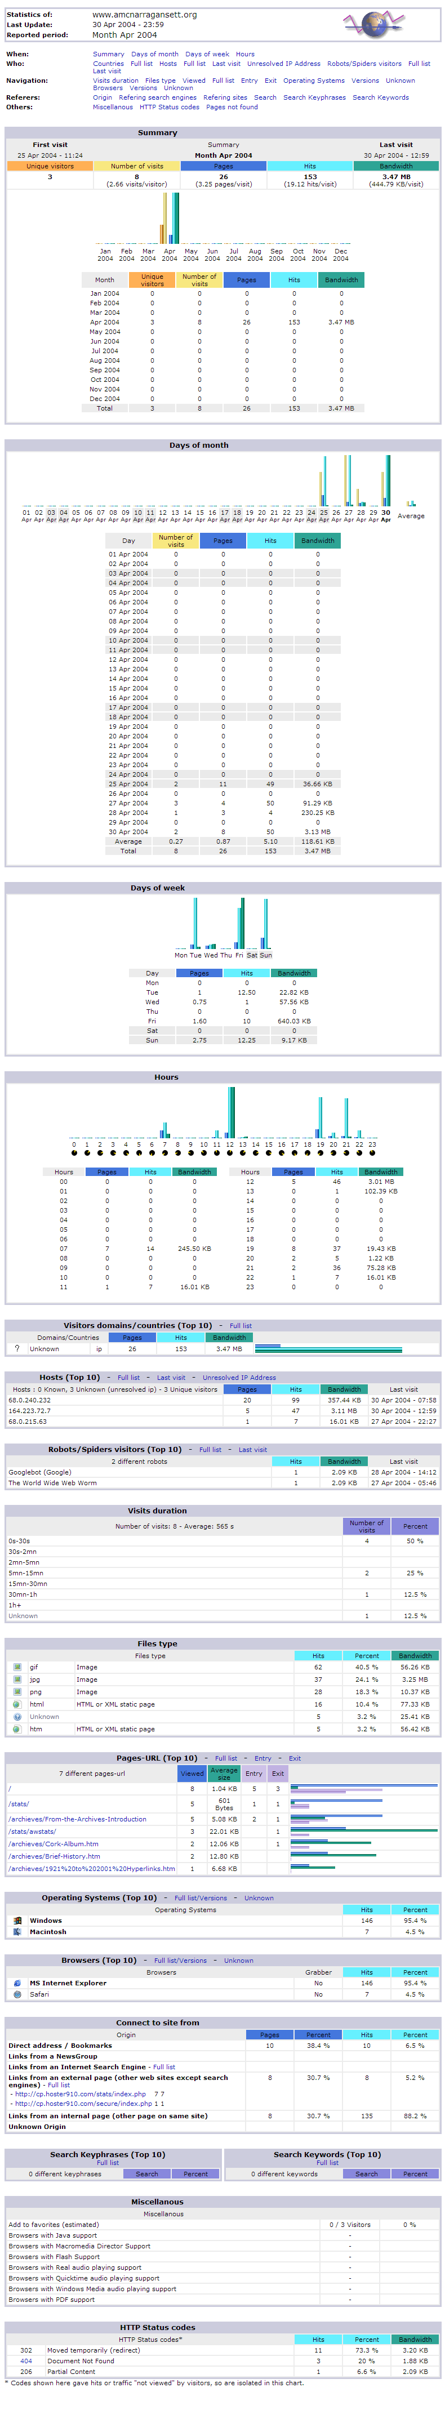
Task: Open /archieves/Brief-History.htm link
Action: pos(54,1856)
